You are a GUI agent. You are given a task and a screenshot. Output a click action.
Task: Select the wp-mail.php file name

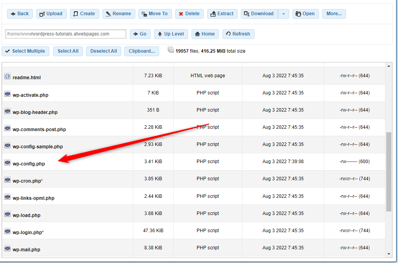[27, 250]
